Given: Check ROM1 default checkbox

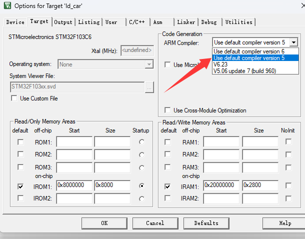Looking at the screenshot, I should 20,142.
